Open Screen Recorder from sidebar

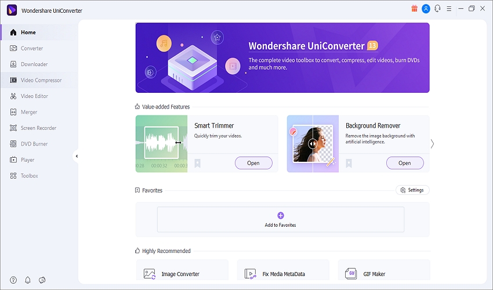[39, 128]
